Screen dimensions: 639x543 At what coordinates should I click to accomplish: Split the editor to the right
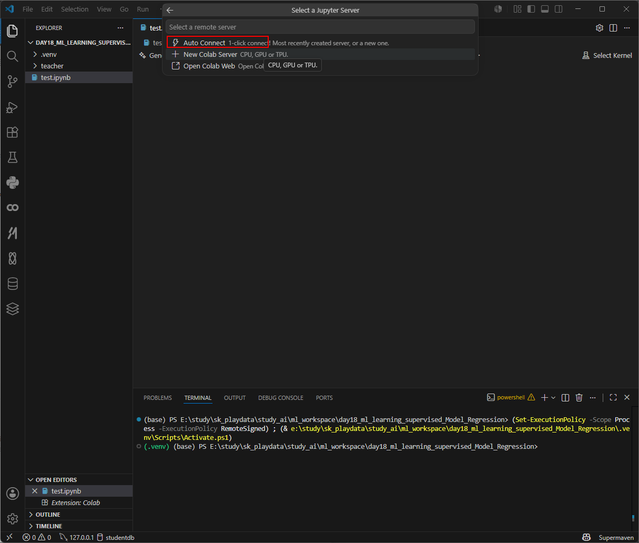[x=613, y=28]
